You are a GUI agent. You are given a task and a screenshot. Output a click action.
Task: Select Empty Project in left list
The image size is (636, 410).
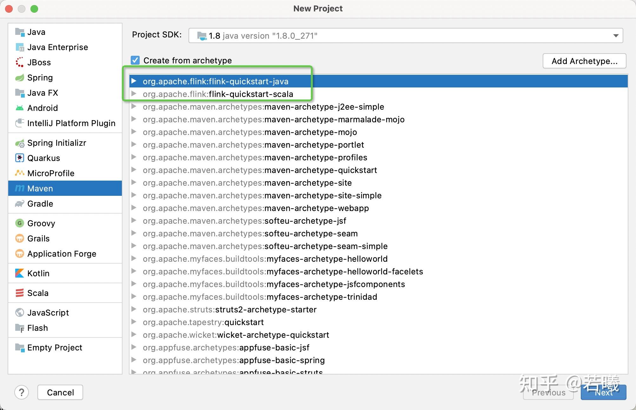55,348
